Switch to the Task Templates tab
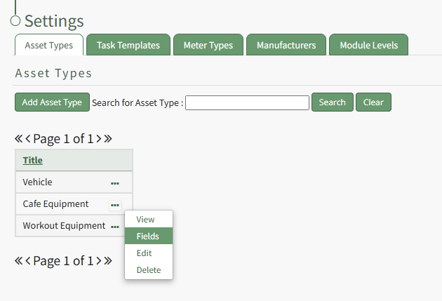 coord(128,45)
